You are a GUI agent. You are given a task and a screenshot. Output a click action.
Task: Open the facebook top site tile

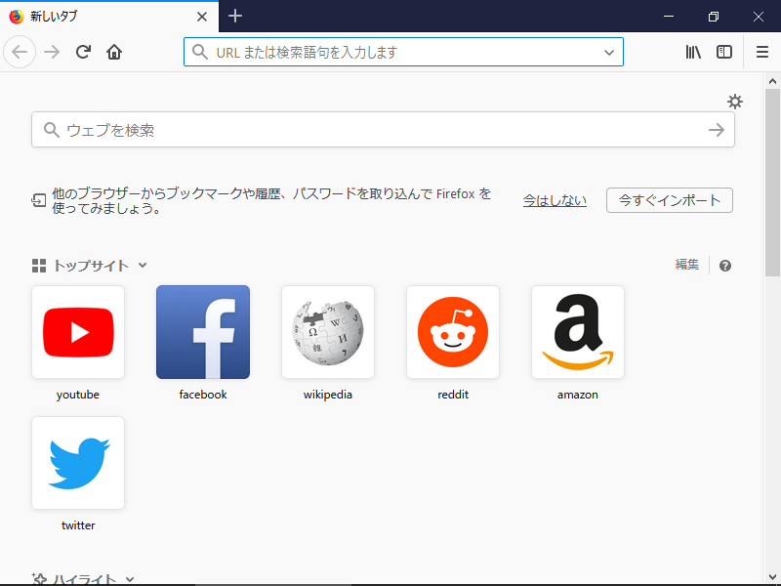point(203,332)
